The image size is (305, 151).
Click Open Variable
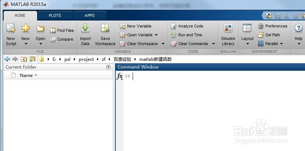(x=136, y=35)
